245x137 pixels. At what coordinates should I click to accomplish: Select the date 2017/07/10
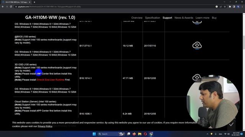150,46
